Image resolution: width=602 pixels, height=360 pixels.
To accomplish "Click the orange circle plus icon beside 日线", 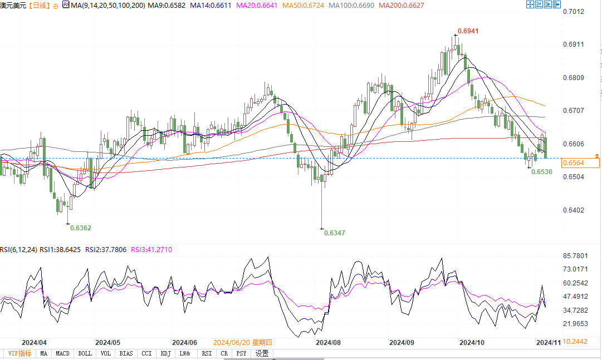I will tap(56, 5).
